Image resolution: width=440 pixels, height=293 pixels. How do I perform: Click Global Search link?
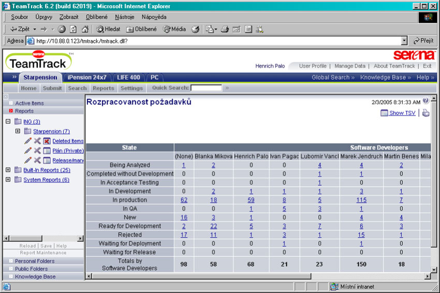coord(333,78)
